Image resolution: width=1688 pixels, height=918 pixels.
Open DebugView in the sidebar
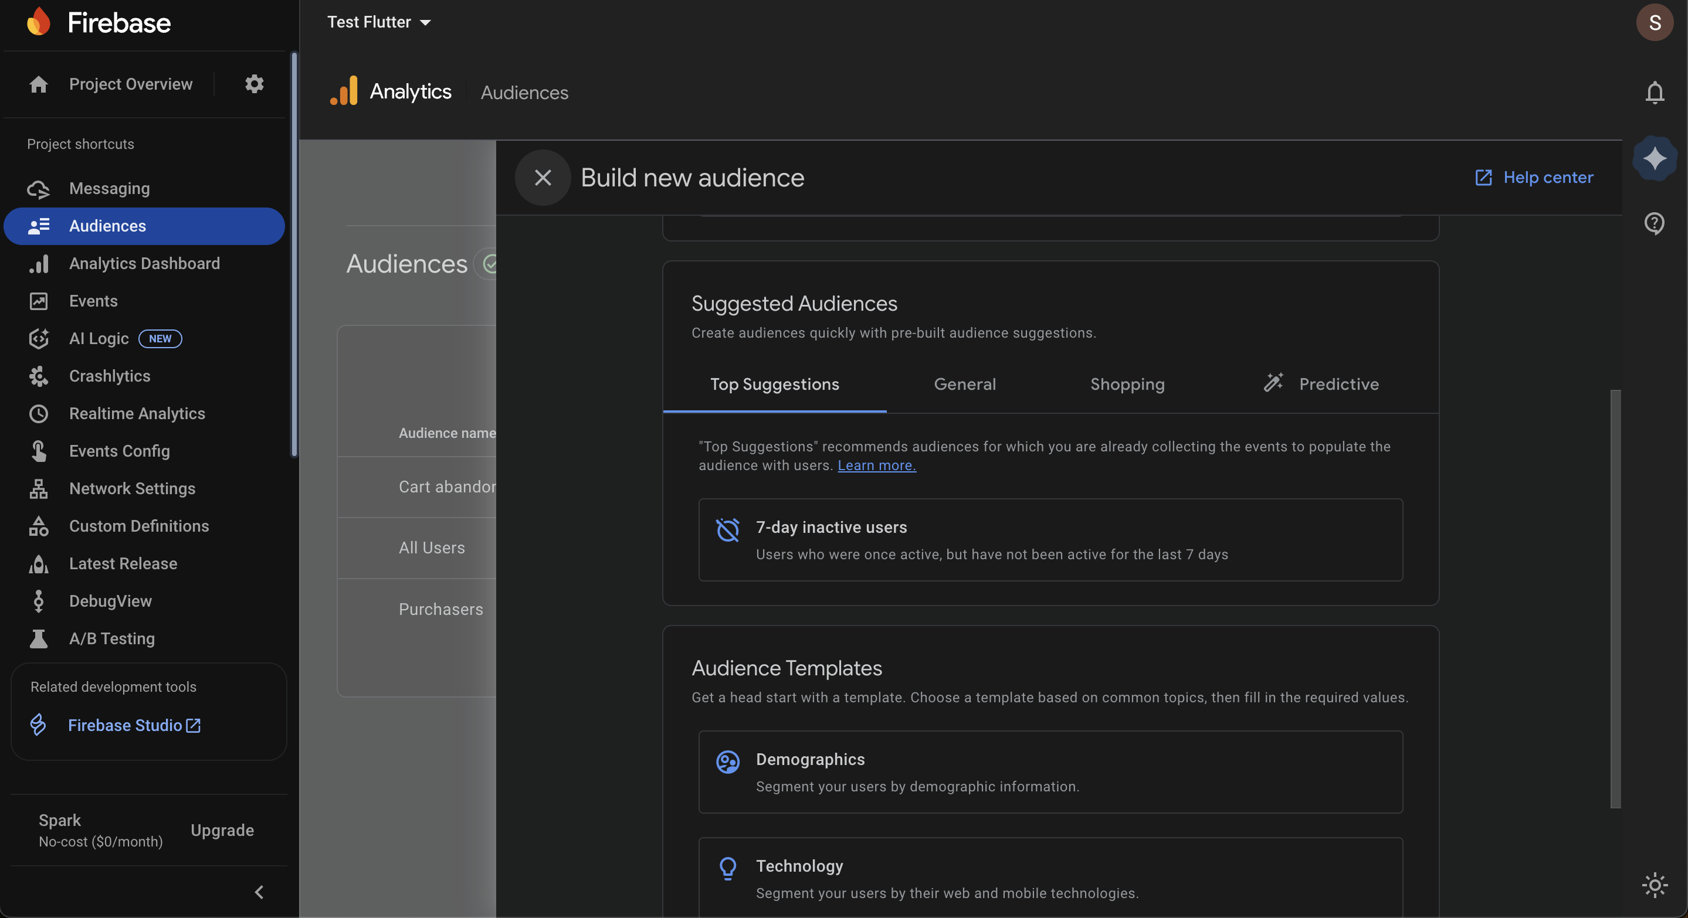110,601
